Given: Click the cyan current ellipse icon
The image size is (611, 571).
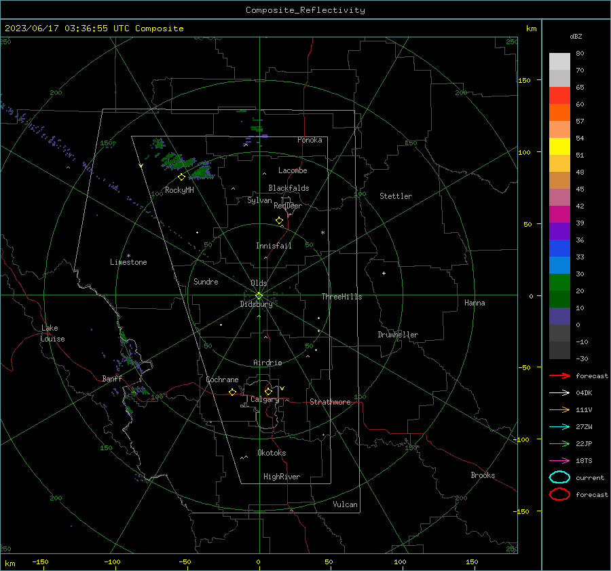Looking at the screenshot, I should 559,477.
